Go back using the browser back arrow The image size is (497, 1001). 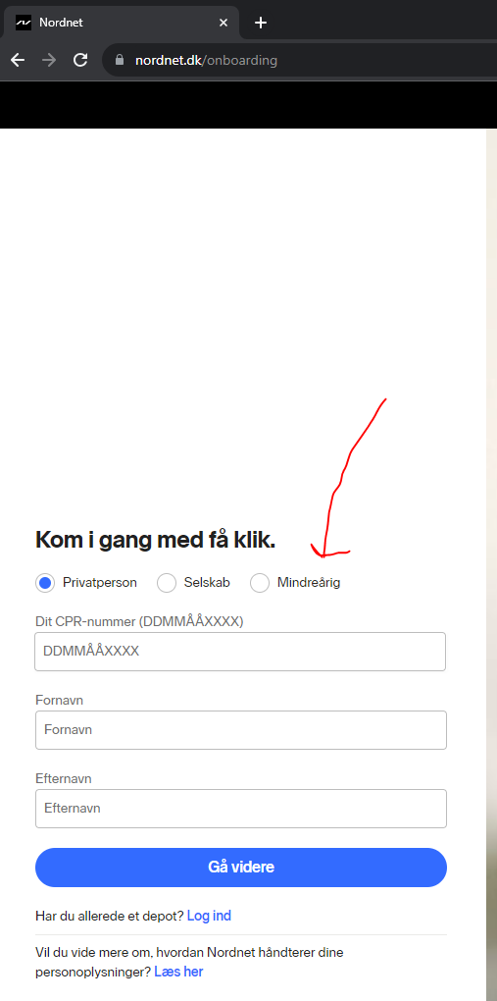click(18, 61)
